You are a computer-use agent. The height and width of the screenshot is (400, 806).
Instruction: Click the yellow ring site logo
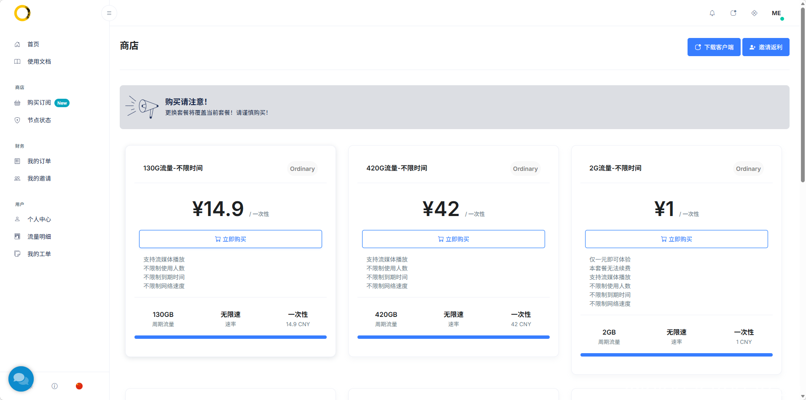click(x=22, y=13)
